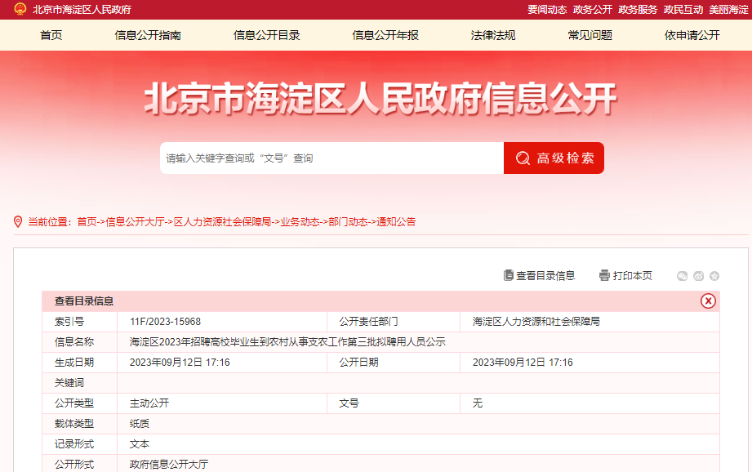752x472 pixels.
Task: Click the star favorite share icon
Action: click(714, 276)
